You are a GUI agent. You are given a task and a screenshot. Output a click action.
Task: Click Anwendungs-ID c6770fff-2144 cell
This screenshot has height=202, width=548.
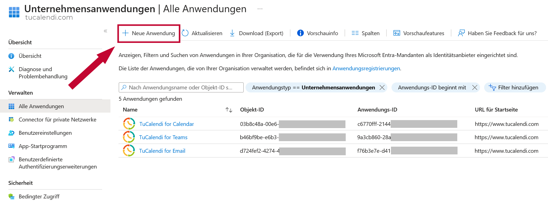407,124
